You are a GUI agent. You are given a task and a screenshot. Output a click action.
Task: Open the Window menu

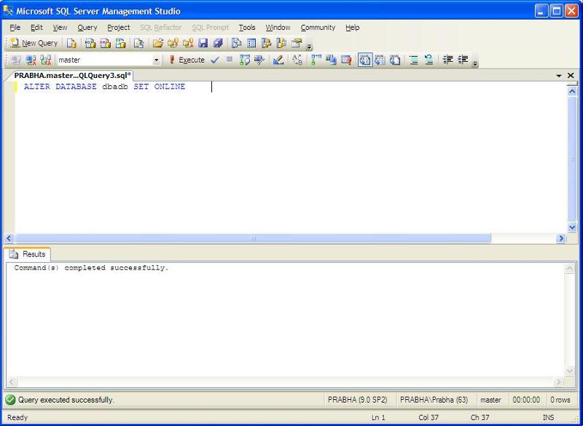pos(278,28)
